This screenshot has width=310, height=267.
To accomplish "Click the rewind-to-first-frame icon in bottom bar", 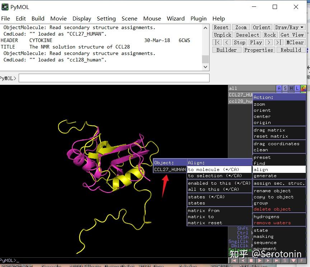I will (x=234, y=261).
